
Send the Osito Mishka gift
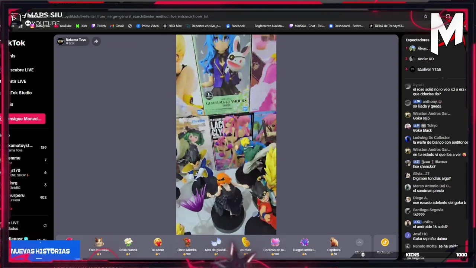pyautogui.click(x=187, y=246)
